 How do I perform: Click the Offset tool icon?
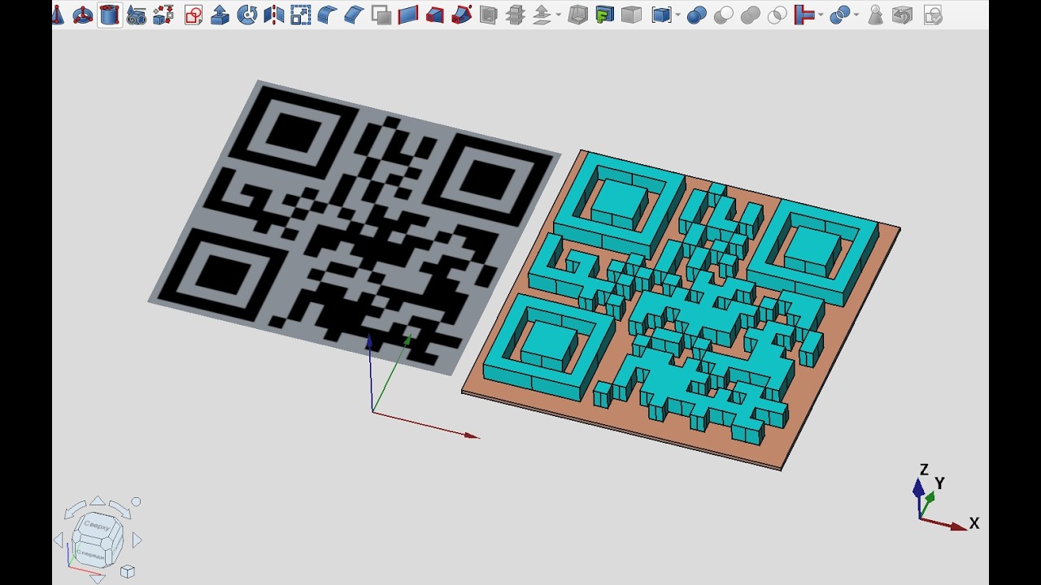(x=542, y=15)
